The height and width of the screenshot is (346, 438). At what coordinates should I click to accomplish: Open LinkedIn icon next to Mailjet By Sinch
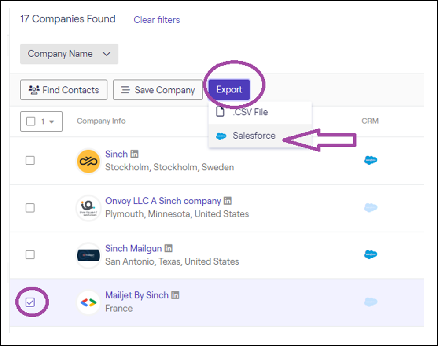point(175,295)
